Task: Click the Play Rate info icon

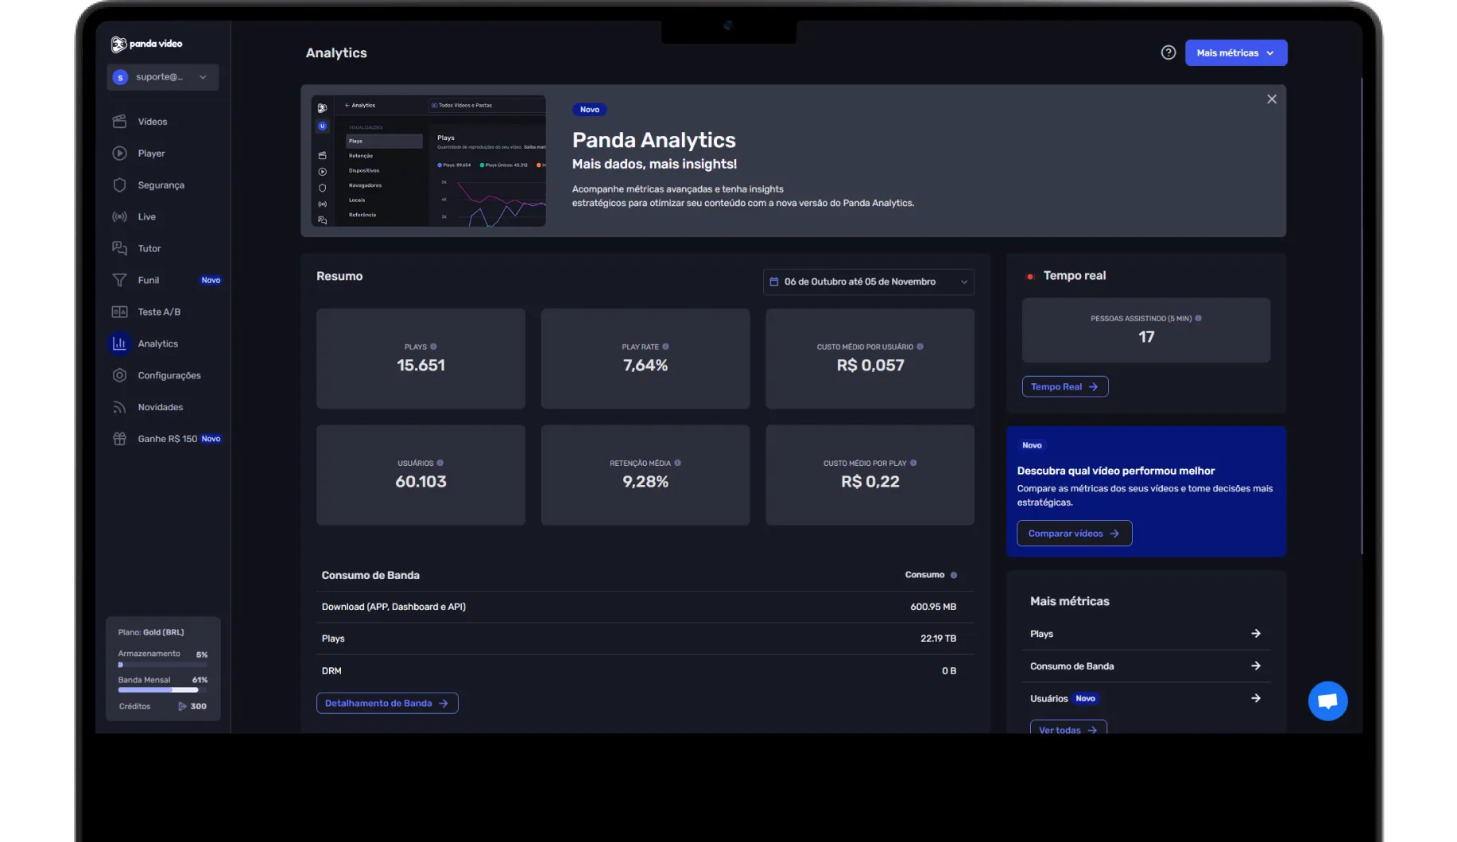Action: [665, 347]
